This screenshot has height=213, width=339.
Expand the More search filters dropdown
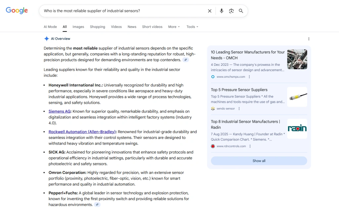point(174,27)
